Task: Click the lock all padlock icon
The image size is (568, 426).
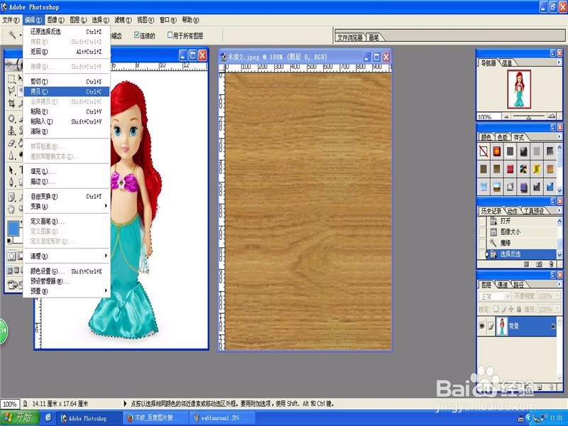Action: [519, 309]
